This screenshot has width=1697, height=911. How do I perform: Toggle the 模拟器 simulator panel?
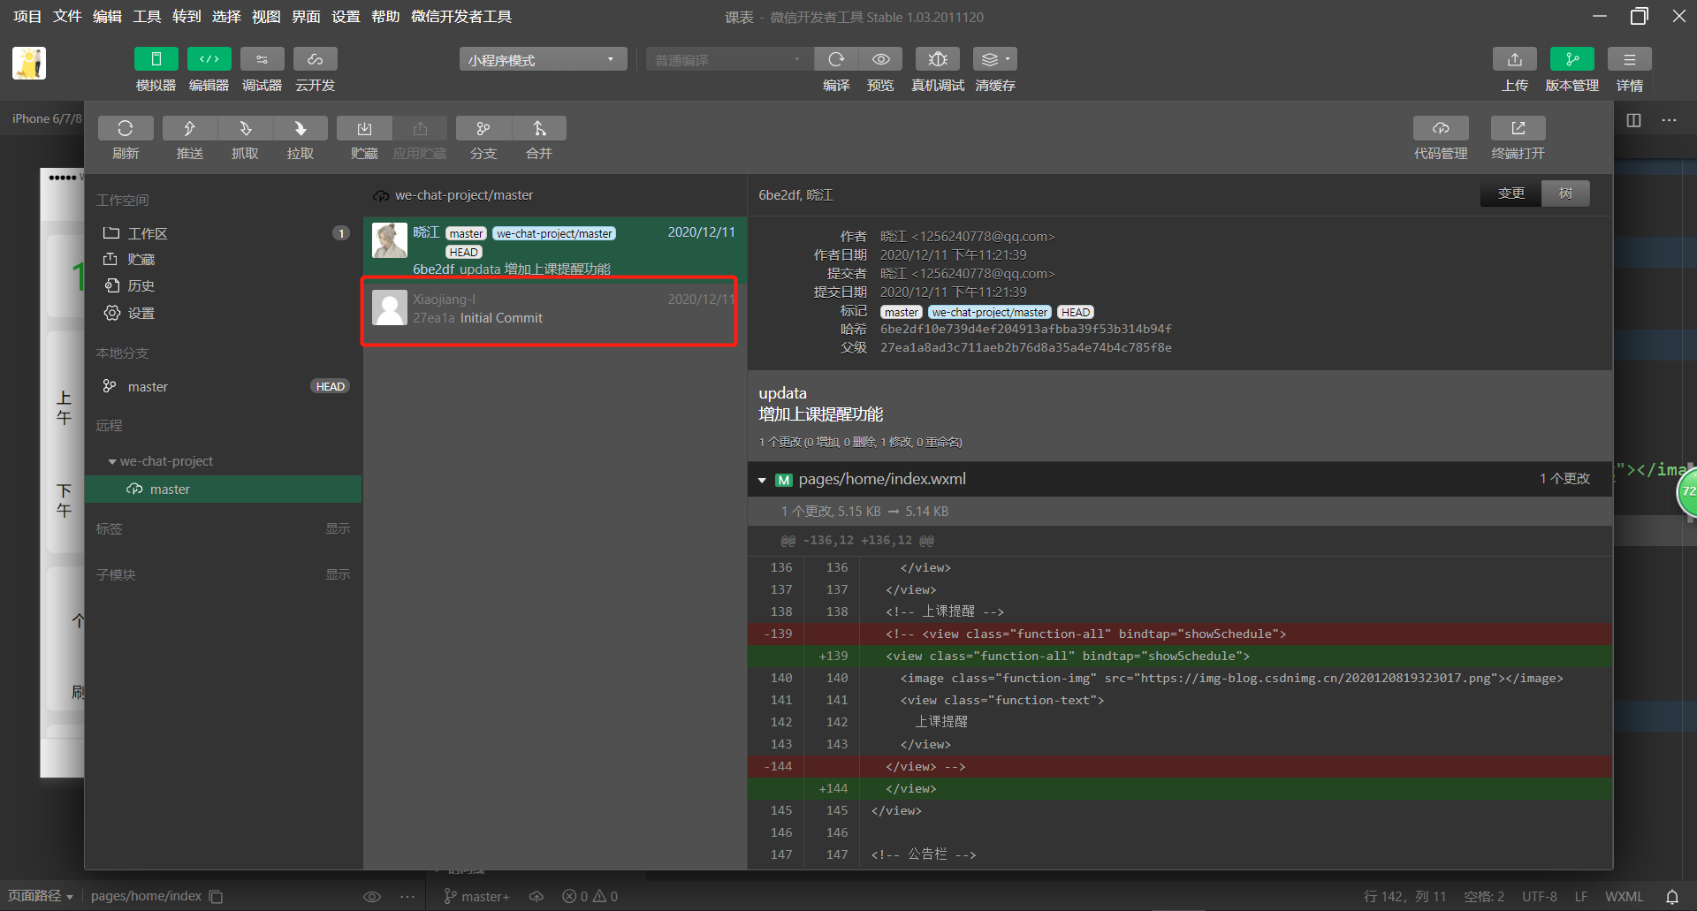(x=156, y=59)
